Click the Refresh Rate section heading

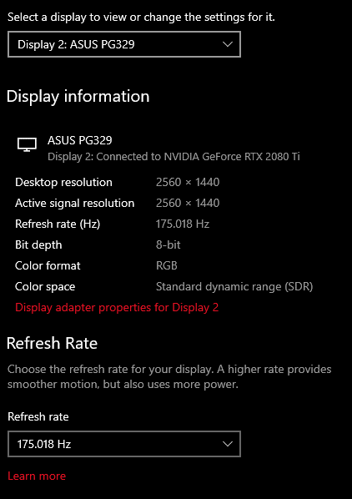[x=52, y=344]
